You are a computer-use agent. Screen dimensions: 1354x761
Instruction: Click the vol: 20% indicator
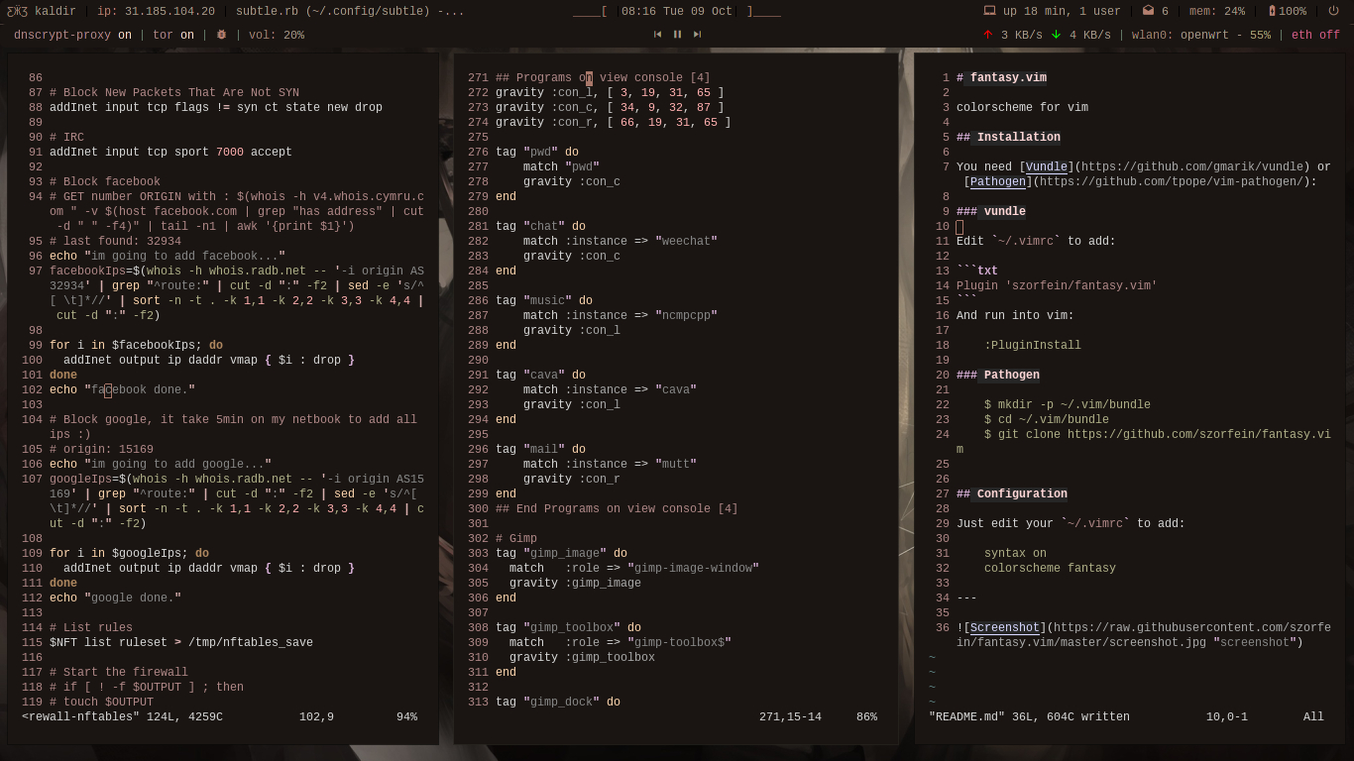click(x=277, y=35)
